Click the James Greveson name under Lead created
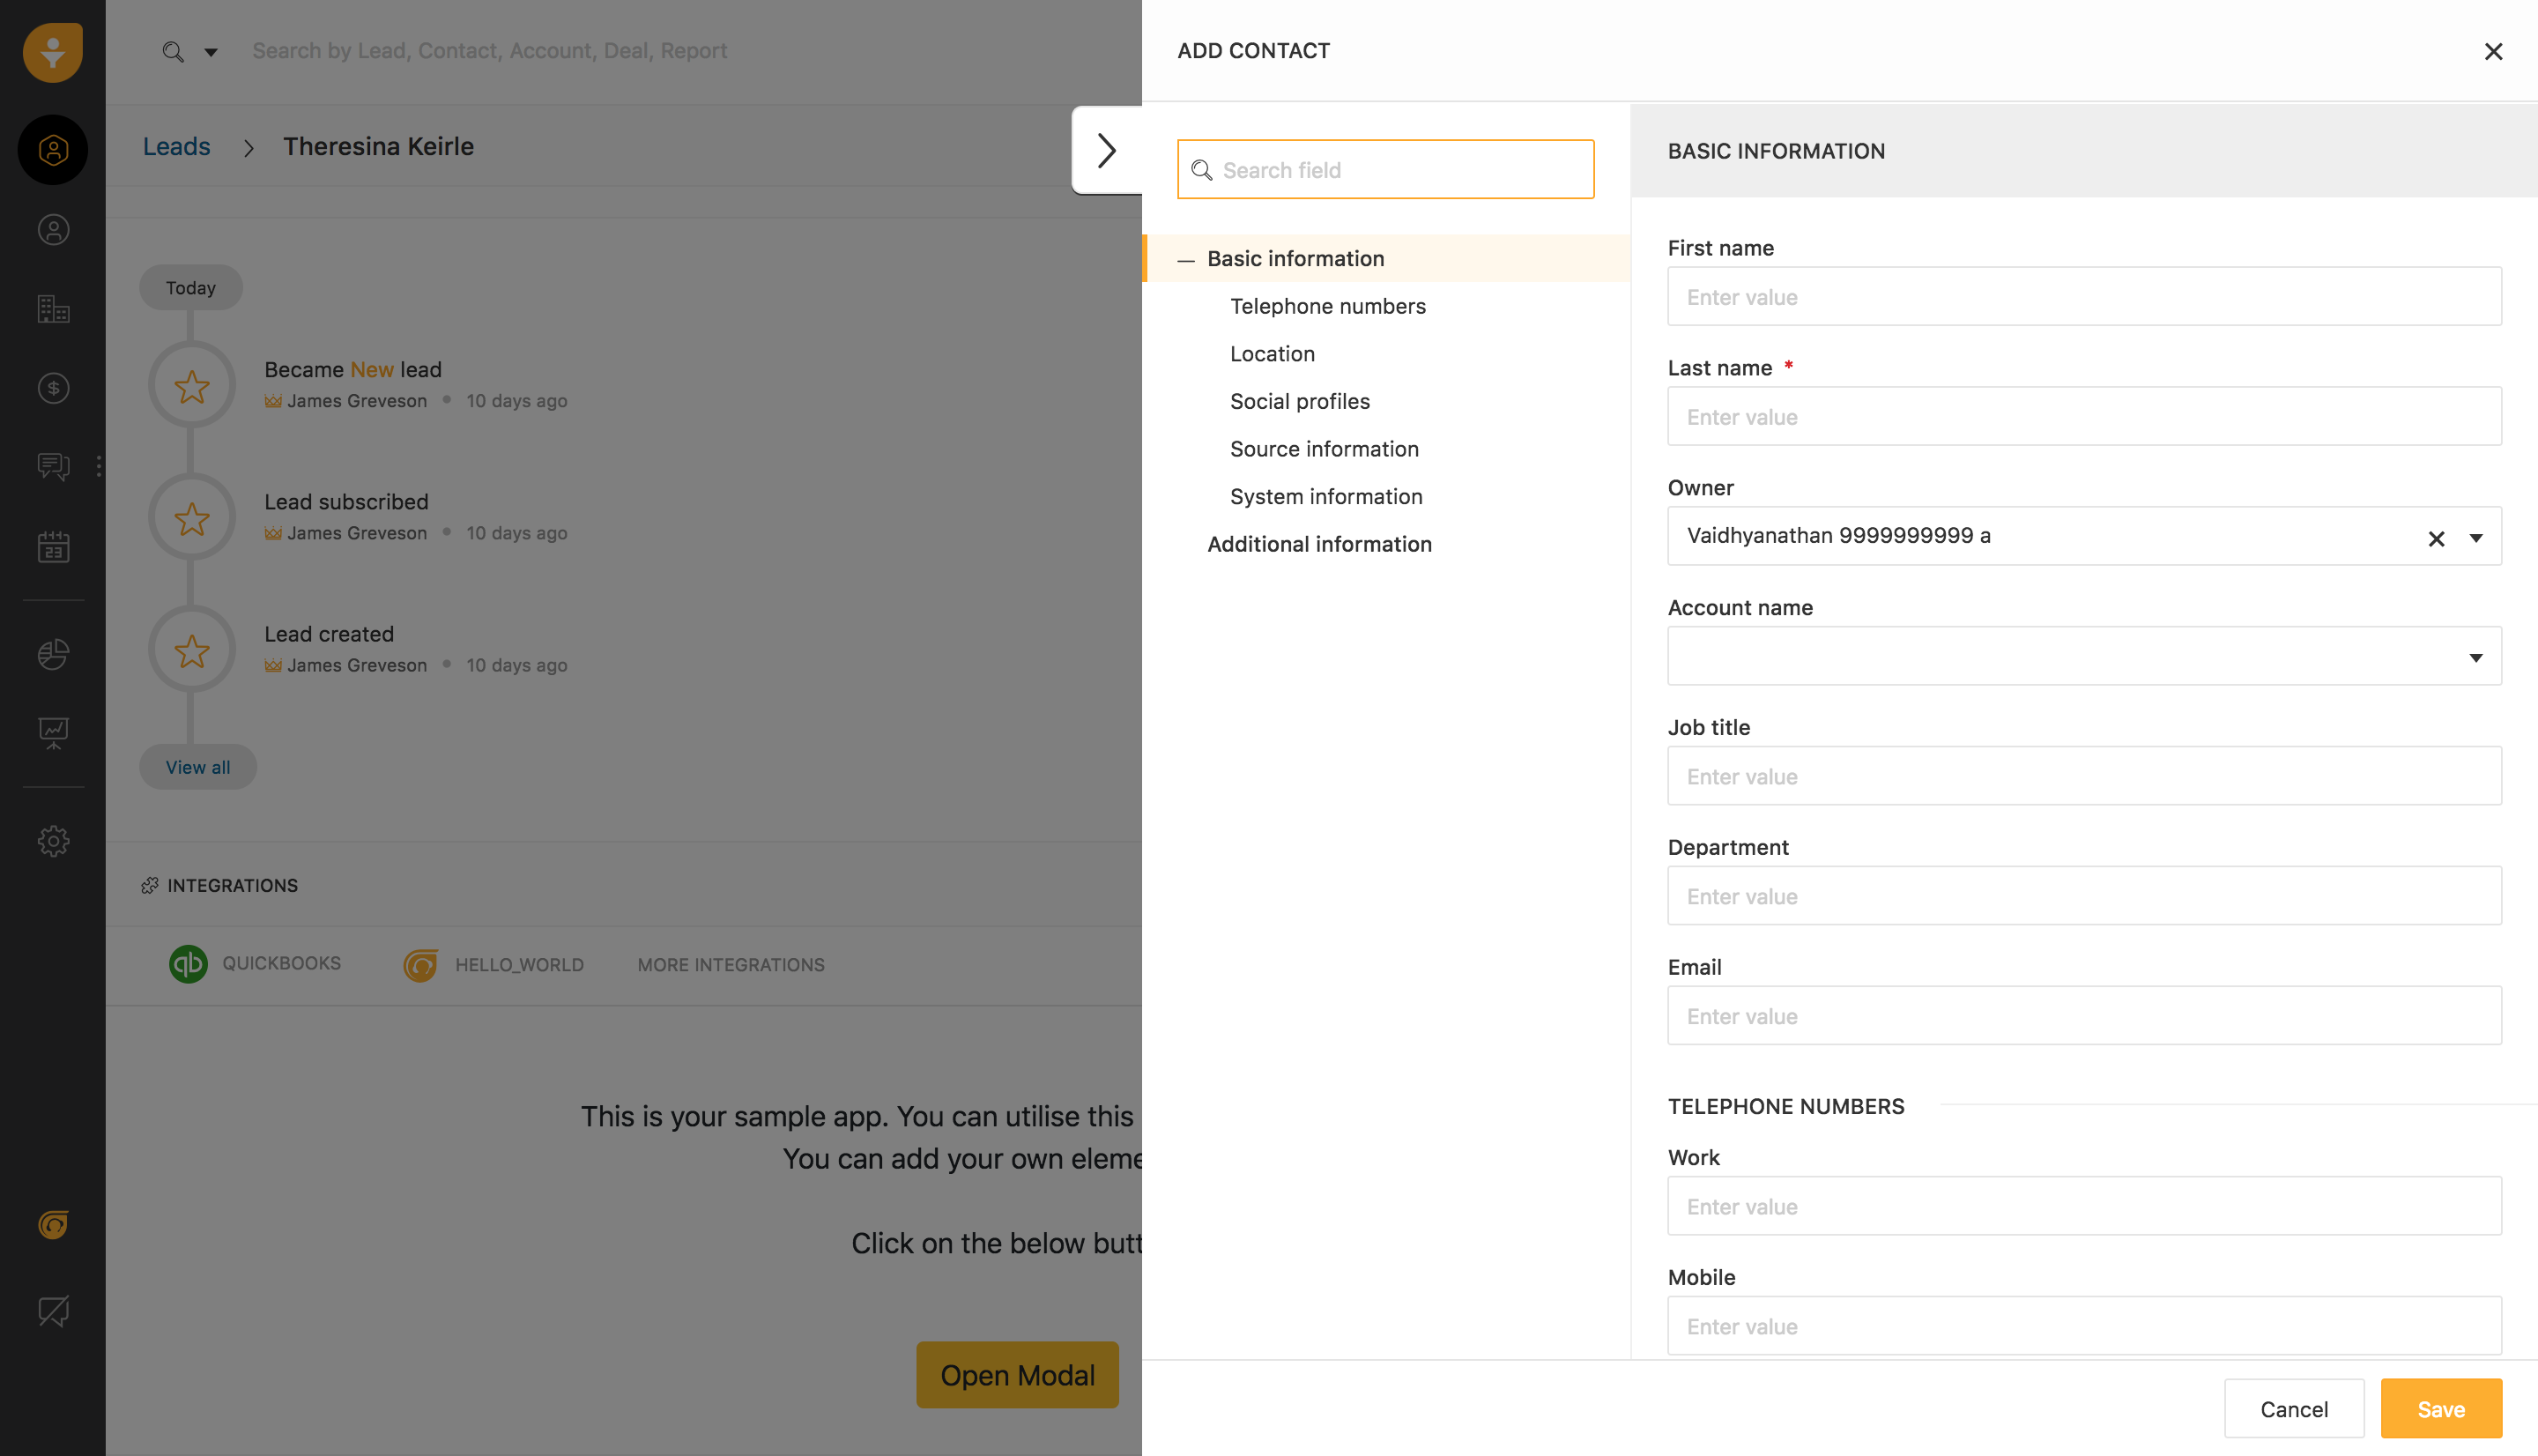This screenshot has height=1456, width=2538. click(x=357, y=665)
